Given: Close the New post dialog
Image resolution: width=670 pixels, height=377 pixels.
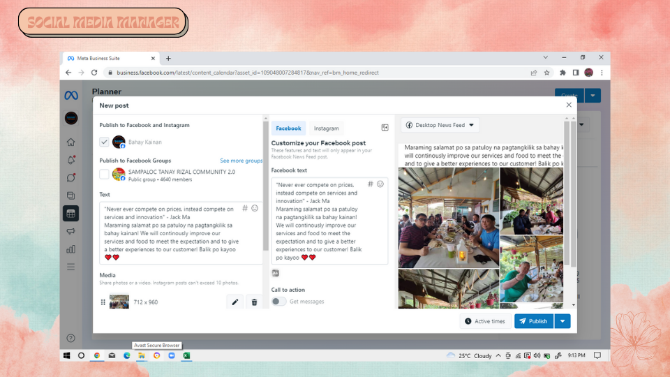Looking at the screenshot, I should 569,105.
